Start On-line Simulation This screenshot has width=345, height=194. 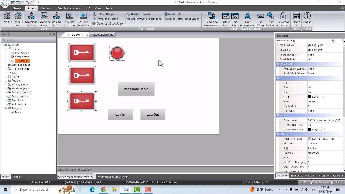(x=70, y=19)
